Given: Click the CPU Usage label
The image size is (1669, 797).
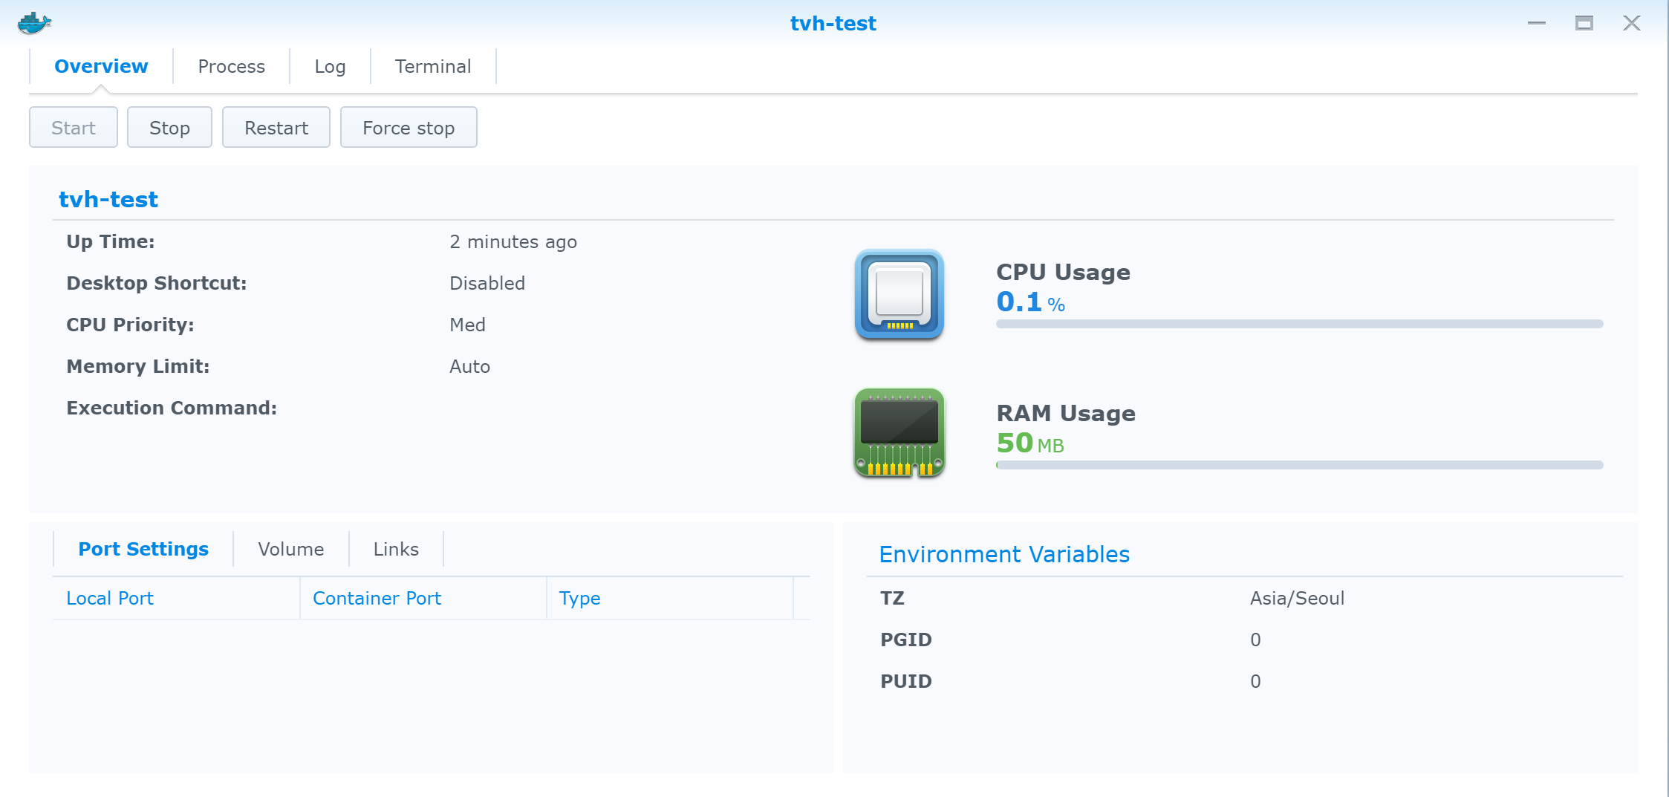Looking at the screenshot, I should pyautogui.click(x=1063, y=272).
